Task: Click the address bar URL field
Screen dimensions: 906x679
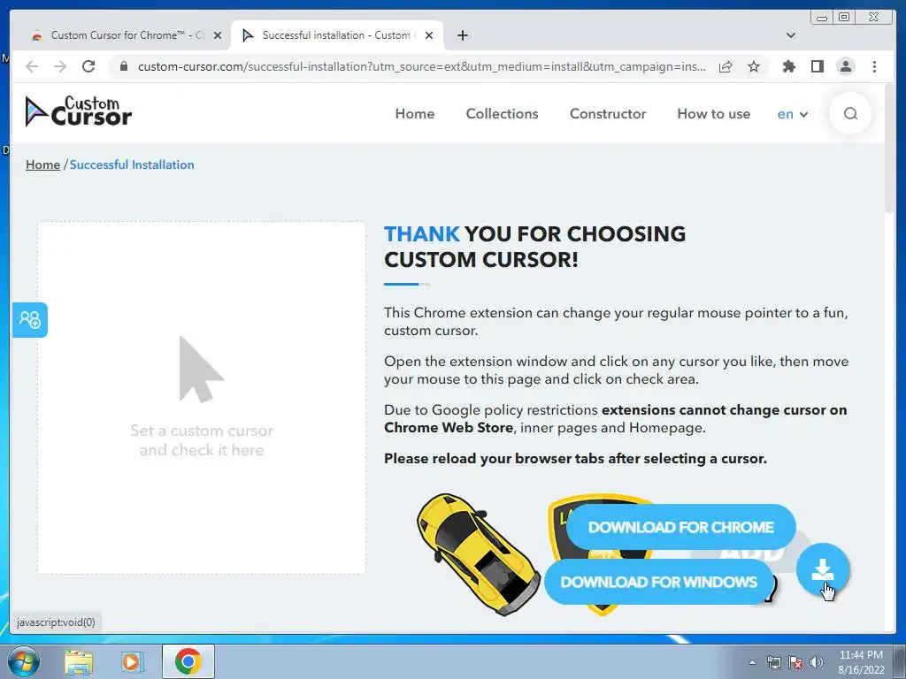Action: tap(420, 66)
